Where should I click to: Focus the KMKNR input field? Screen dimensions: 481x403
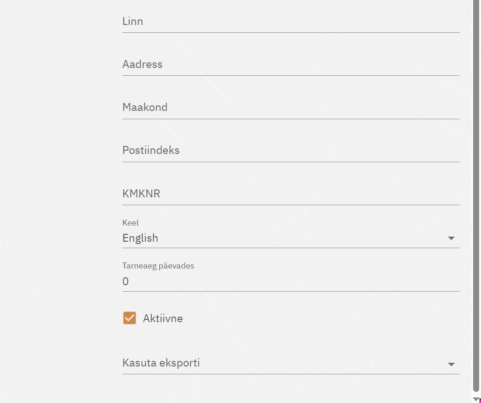[x=291, y=194]
